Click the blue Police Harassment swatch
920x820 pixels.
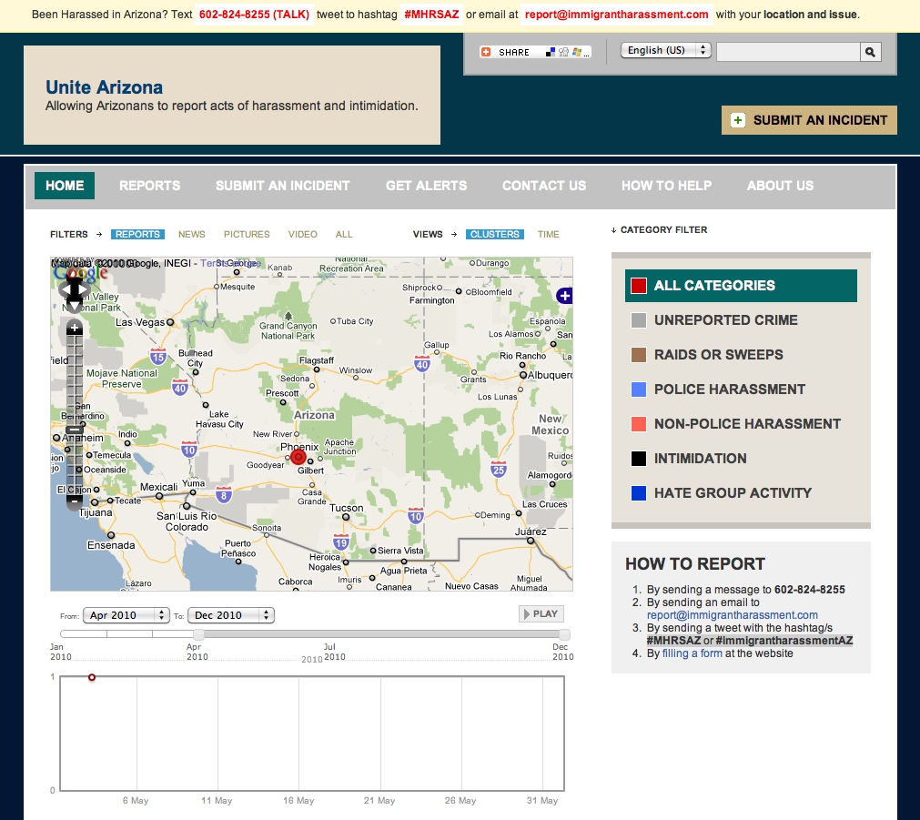click(639, 390)
